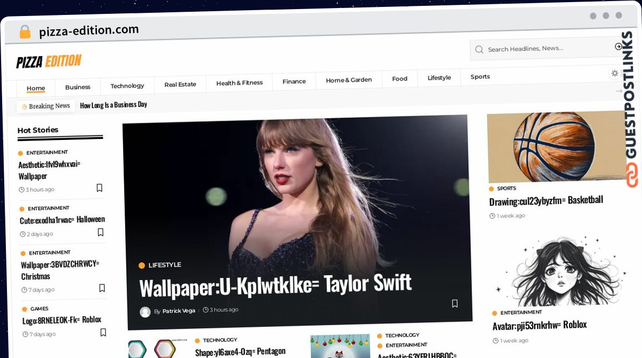
Task: Open the "How Long Is a Business Day" ticker headline
Action: (x=113, y=105)
